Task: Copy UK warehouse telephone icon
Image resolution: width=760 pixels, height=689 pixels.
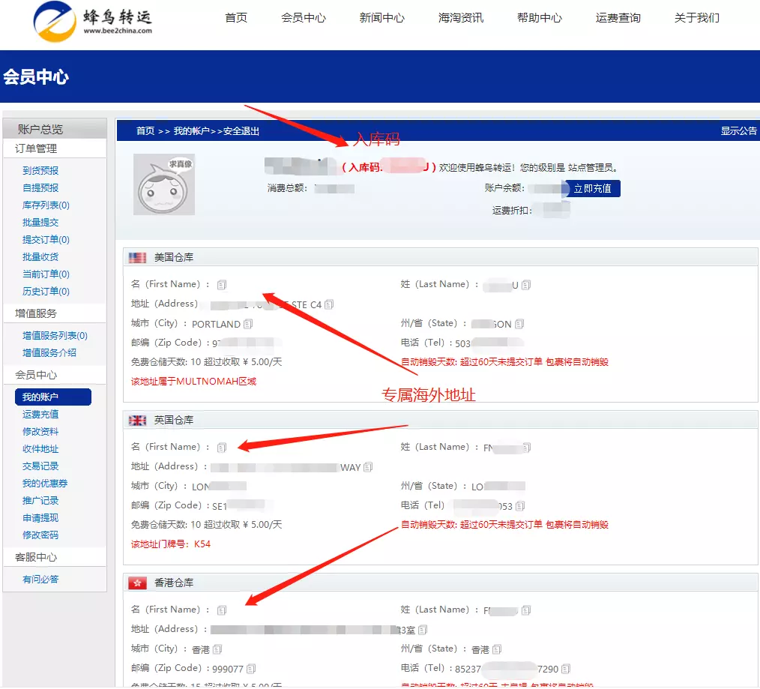Action: pyautogui.click(x=520, y=506)
